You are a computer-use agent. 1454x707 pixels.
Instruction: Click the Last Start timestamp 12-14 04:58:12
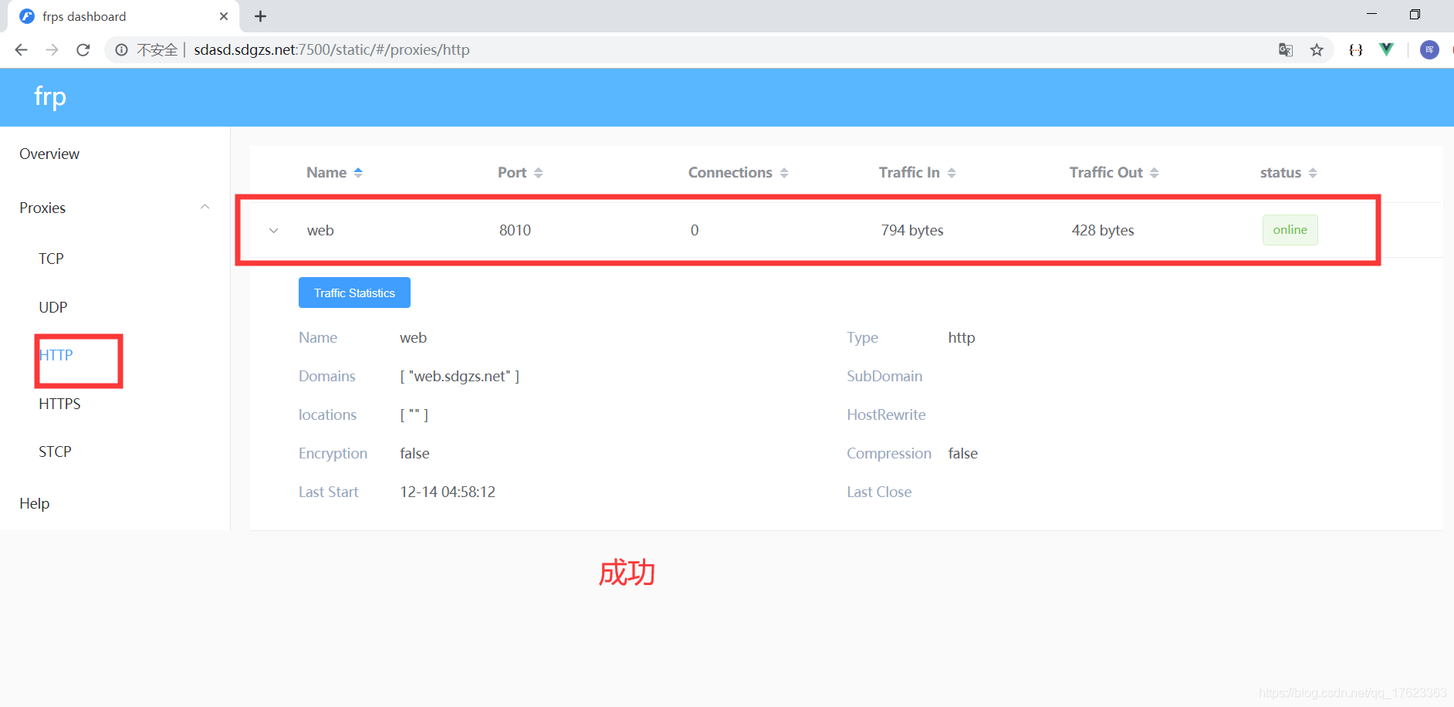(448, 492)
